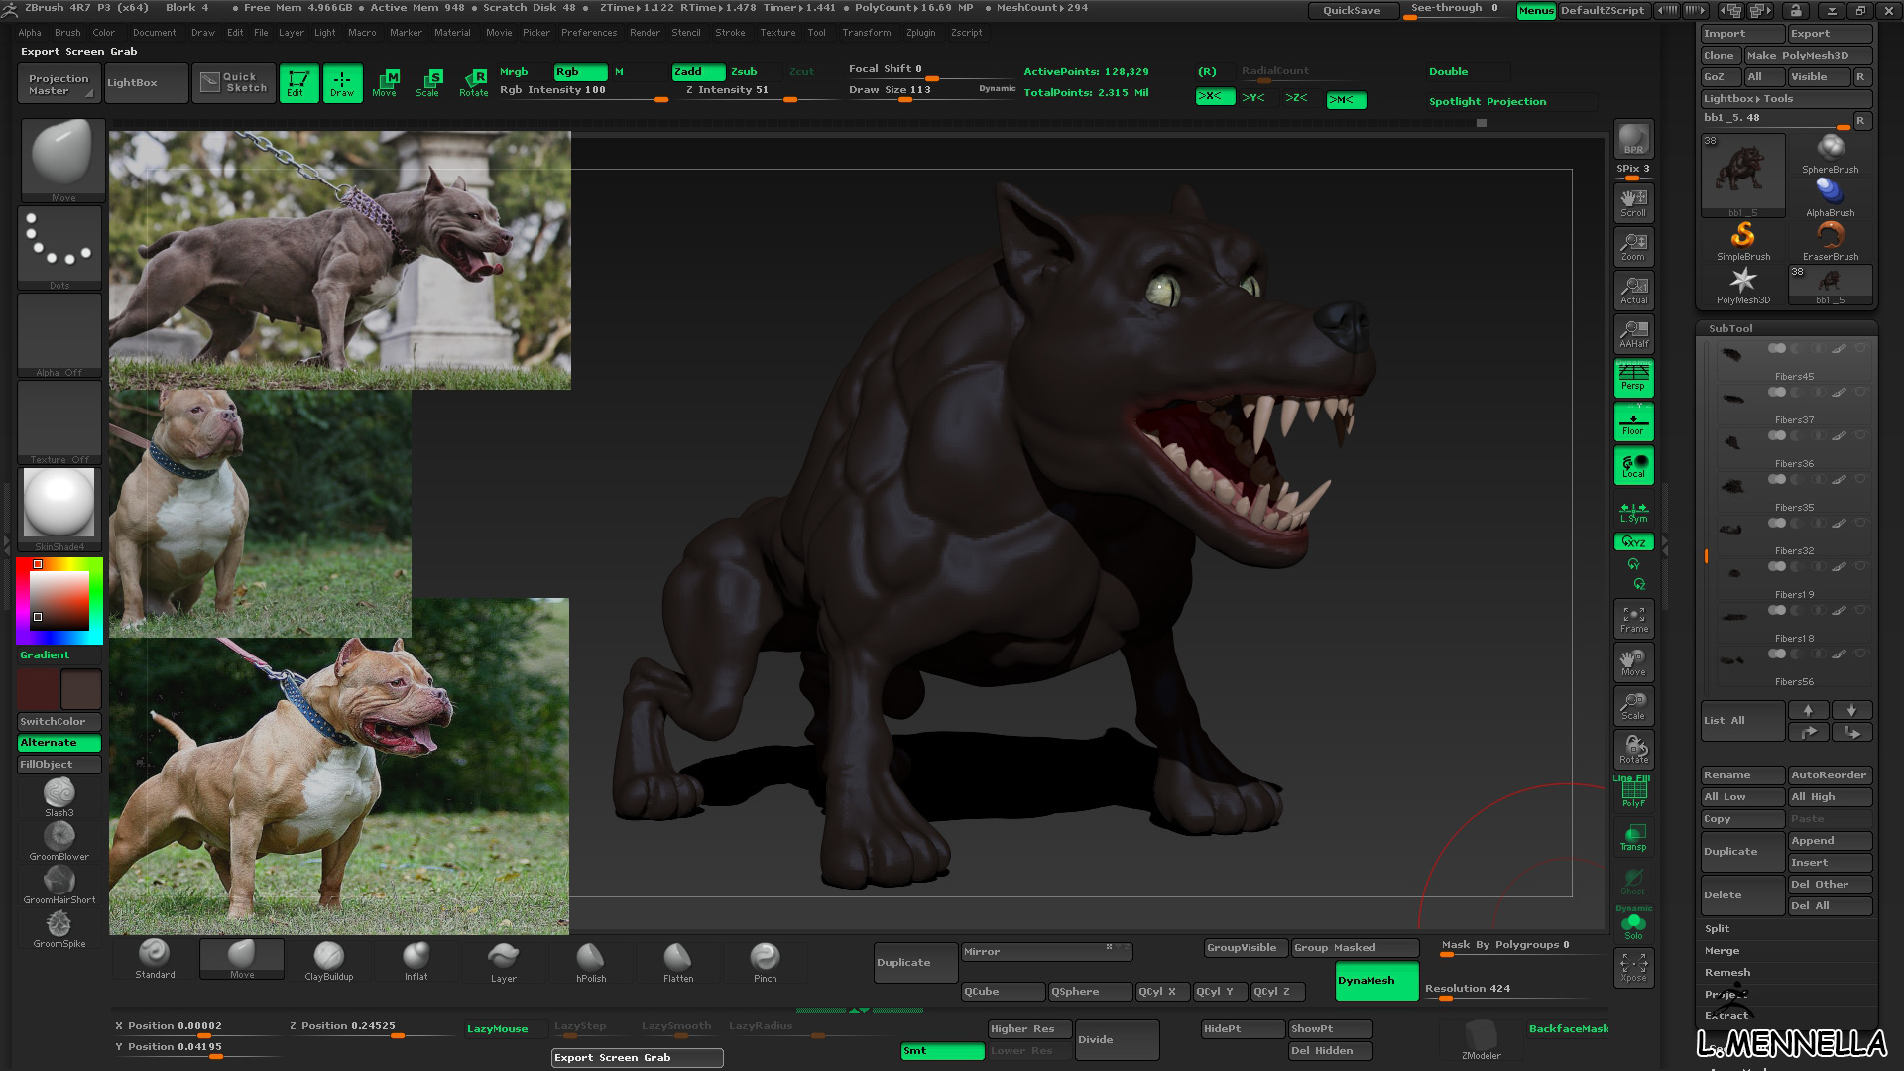The image size is (1904, 1071).
Task: Open the Stroke menu
Action: (x=730, y=33)
